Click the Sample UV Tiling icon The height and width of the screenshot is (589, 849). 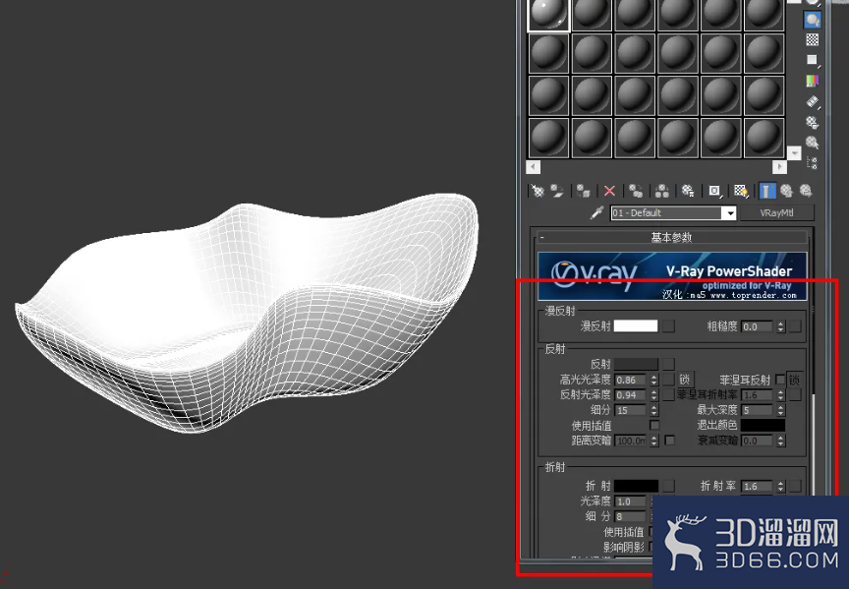click(813, 60)
